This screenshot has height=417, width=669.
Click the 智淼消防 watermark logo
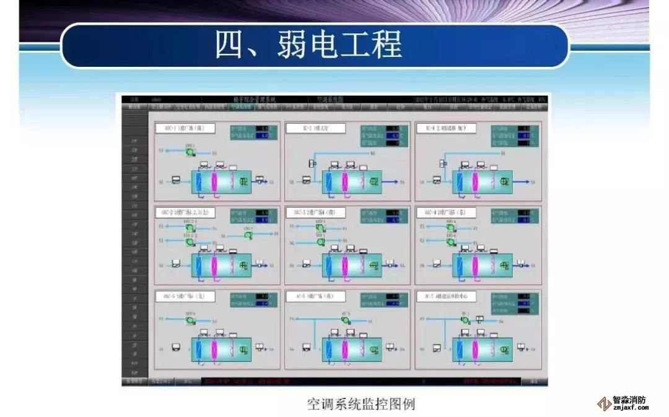click(x=623, y=403)
